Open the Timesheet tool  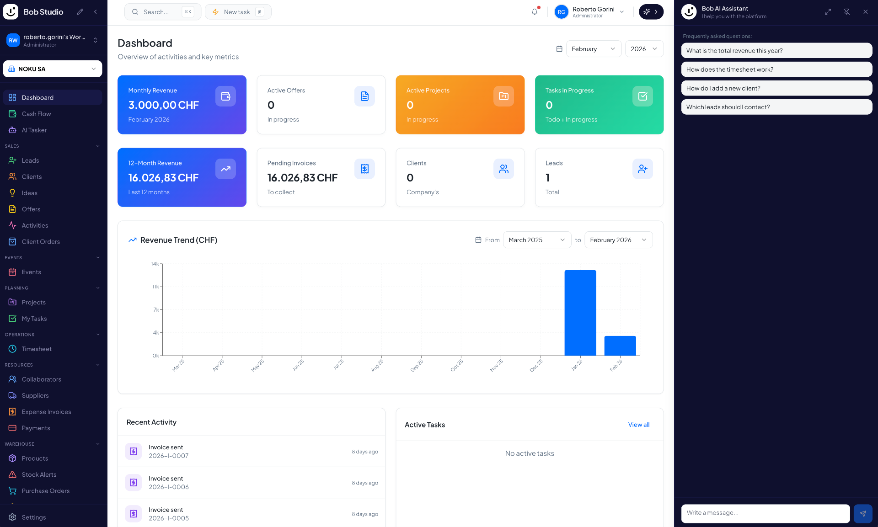pyautogui.click(x=37, y=349)
